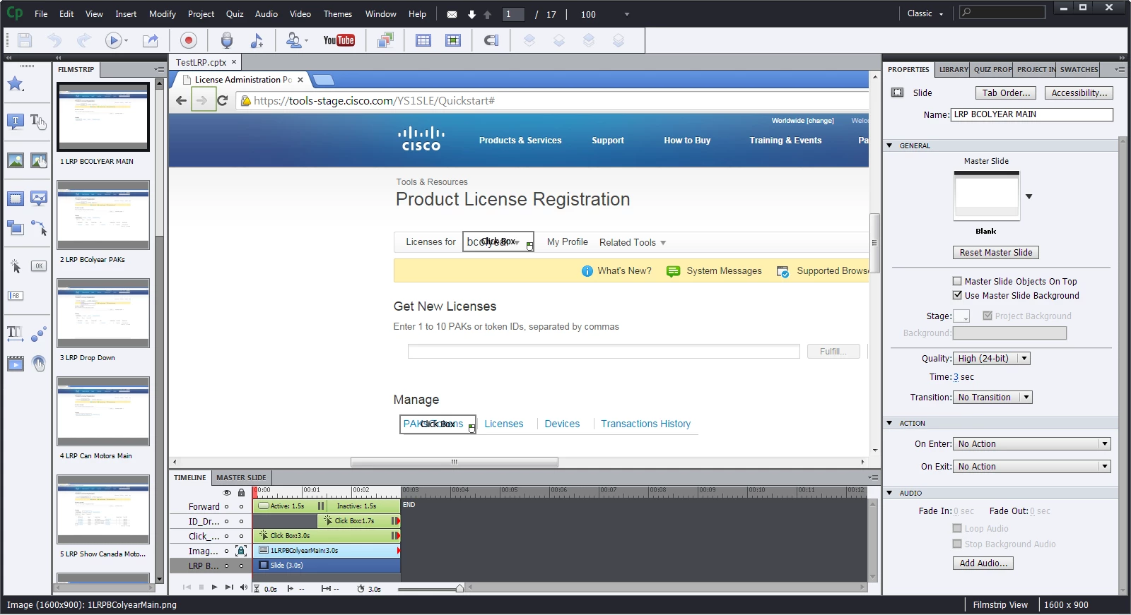Click the timeline Play button
1131x615 pixels.
pos(214,587)
